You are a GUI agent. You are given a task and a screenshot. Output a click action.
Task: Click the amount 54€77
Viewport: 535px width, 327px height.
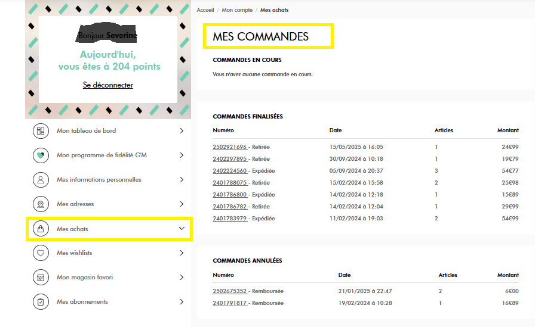(x=510, y=171)
